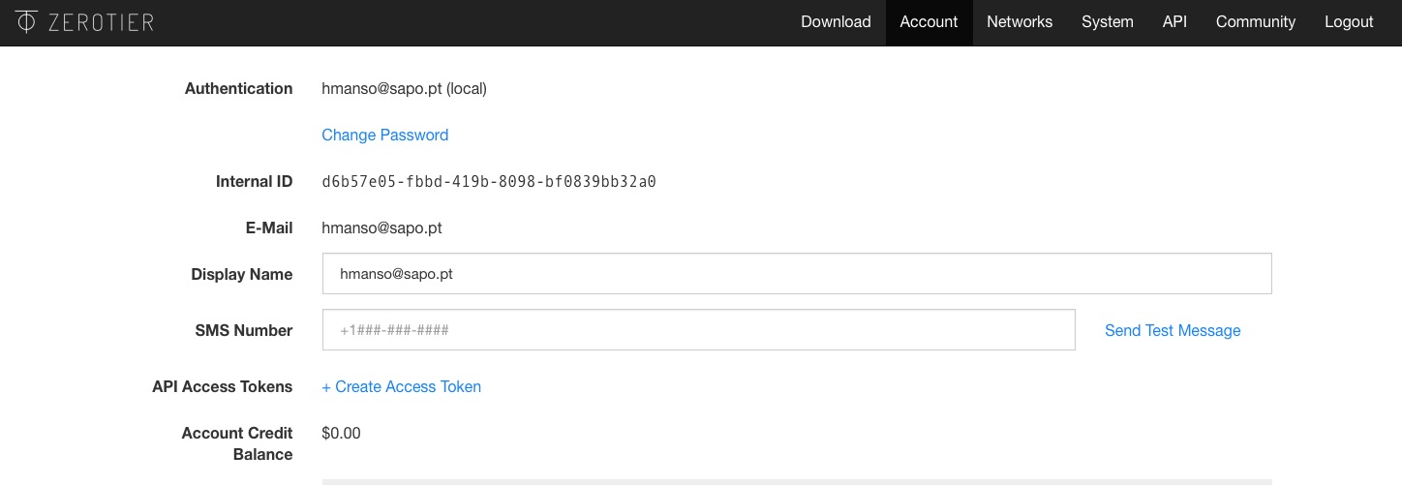Open the Download page
This screenshot has width=1402, height=485.
pyautogui.click(x=836, y=22)
